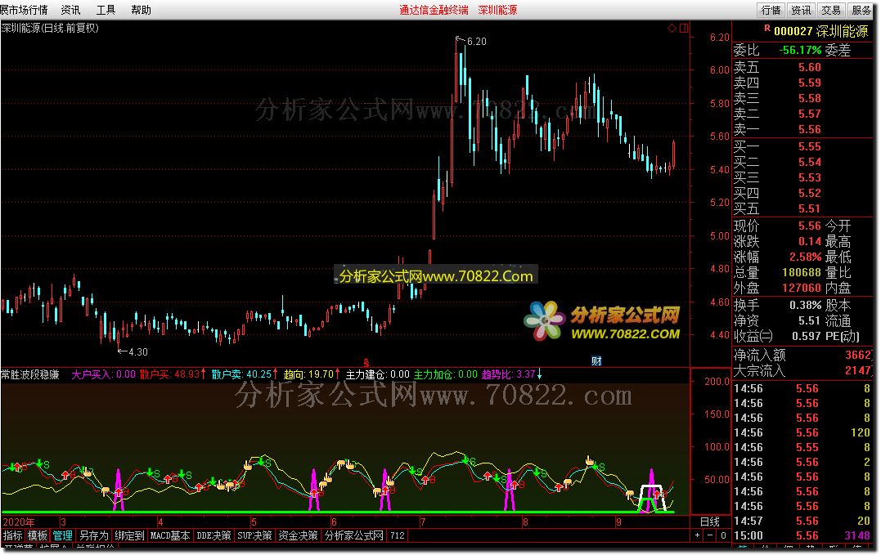Click the 000027 深圳能源 stock name header
This screenshot has width=881, height=555.
821,31
